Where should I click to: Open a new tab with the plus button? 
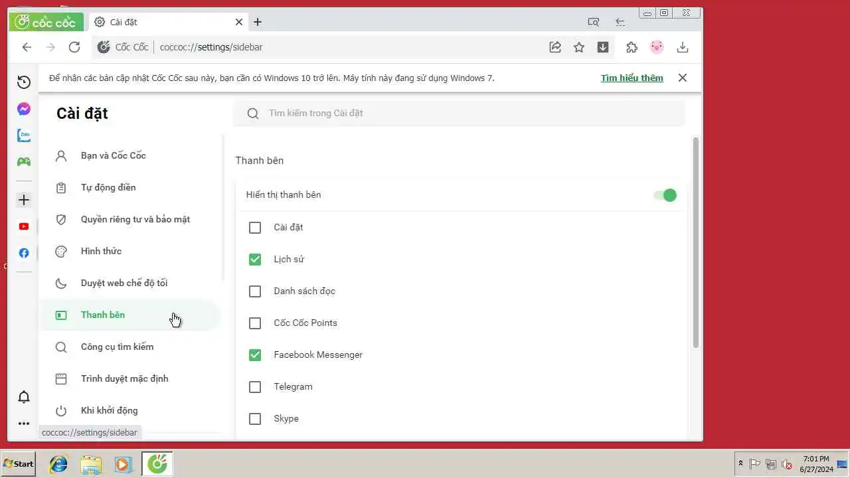(258, 22)
